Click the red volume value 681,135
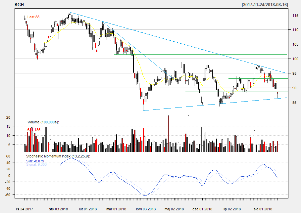 [34, 130]
